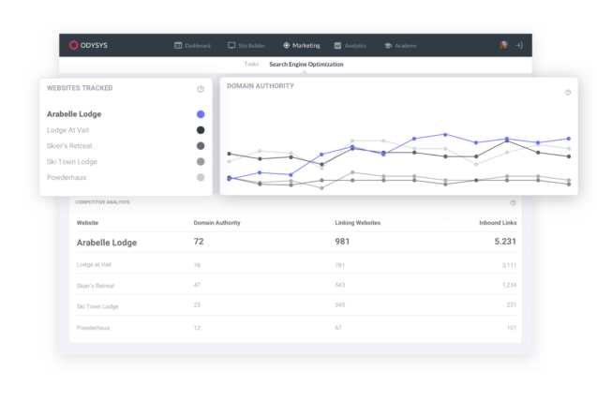Click the Domain Authority value 23

click(197, 304)
